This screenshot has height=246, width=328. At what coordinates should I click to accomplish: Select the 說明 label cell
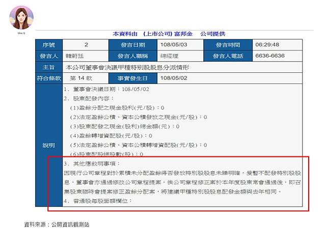coord(49,145)
